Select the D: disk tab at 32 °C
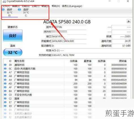Screen dimensions: 134x119 [x=10, y=12]
